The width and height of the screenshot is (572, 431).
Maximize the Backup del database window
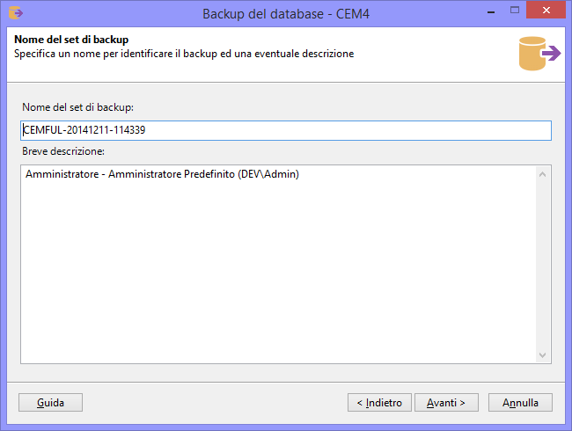click(x=515, y=11)
